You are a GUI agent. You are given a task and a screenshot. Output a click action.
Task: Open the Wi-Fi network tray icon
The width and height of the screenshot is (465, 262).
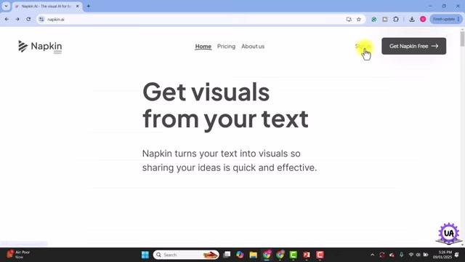(411, 255)
